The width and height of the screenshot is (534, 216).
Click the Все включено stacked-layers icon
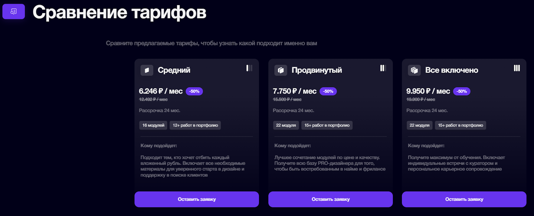point(414,70)
